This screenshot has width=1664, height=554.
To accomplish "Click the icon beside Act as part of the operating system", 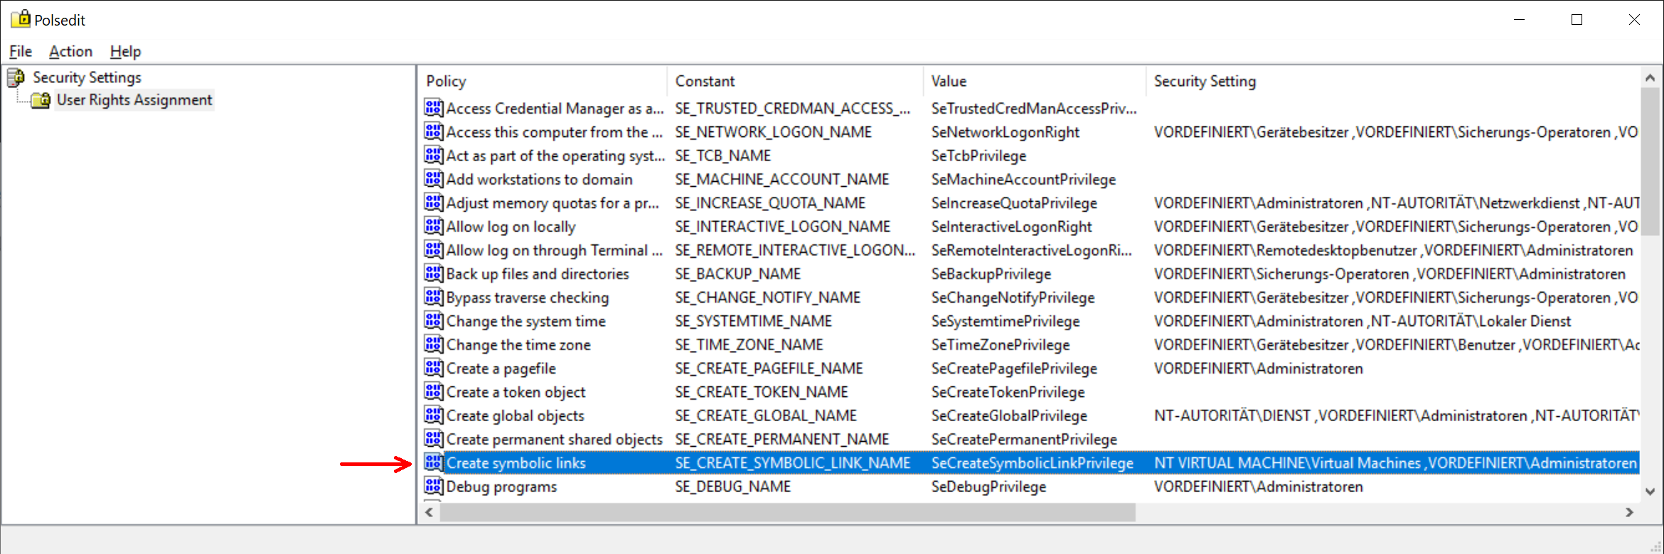I will coord(434,155).
